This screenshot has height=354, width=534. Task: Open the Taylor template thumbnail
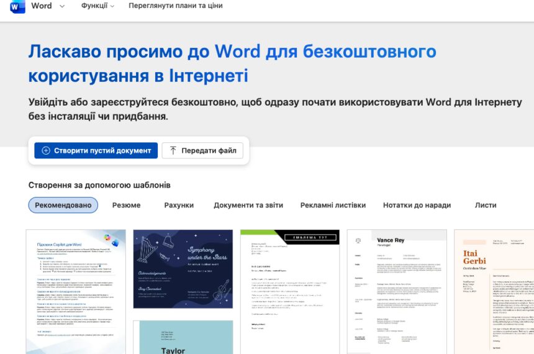(x=183, y=337)
